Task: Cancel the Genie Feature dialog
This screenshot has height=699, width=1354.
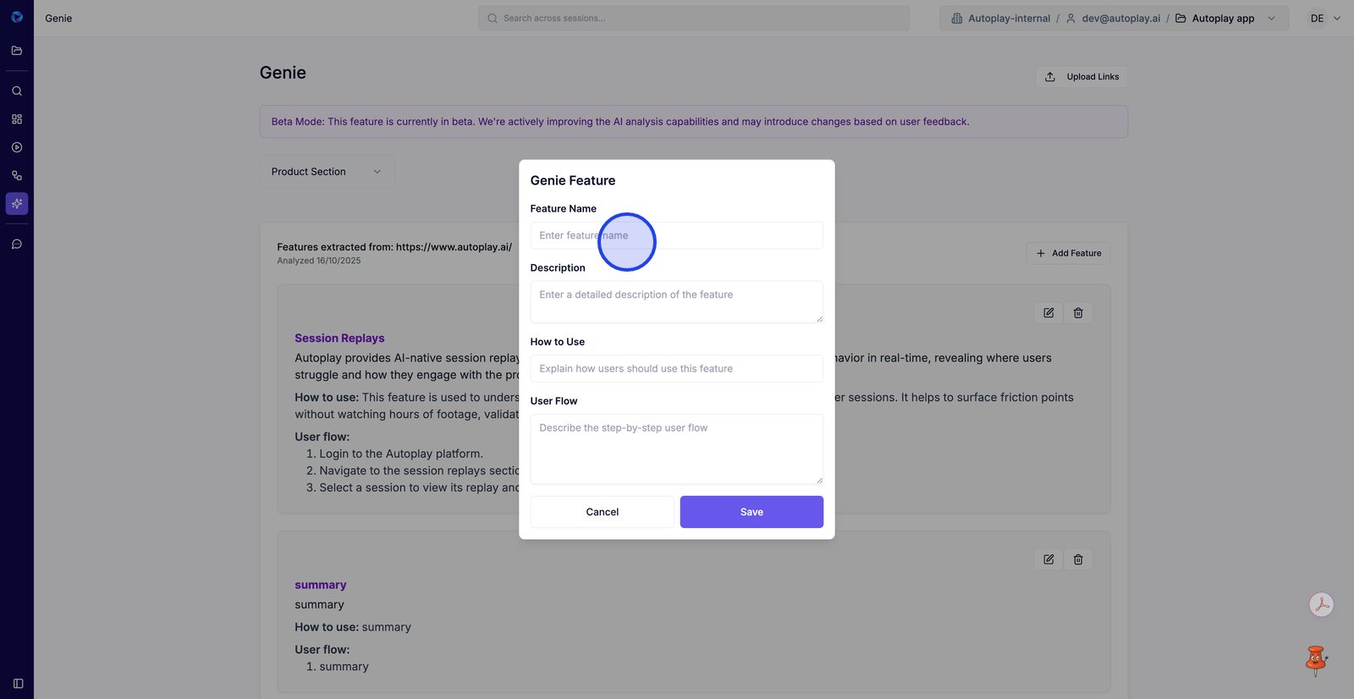Action: [x=603, y=512]
